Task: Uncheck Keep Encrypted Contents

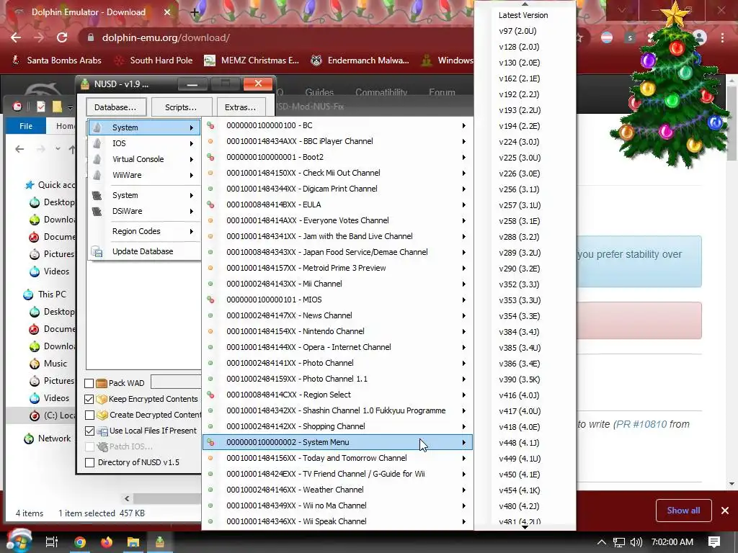Action: pos(89,399)
